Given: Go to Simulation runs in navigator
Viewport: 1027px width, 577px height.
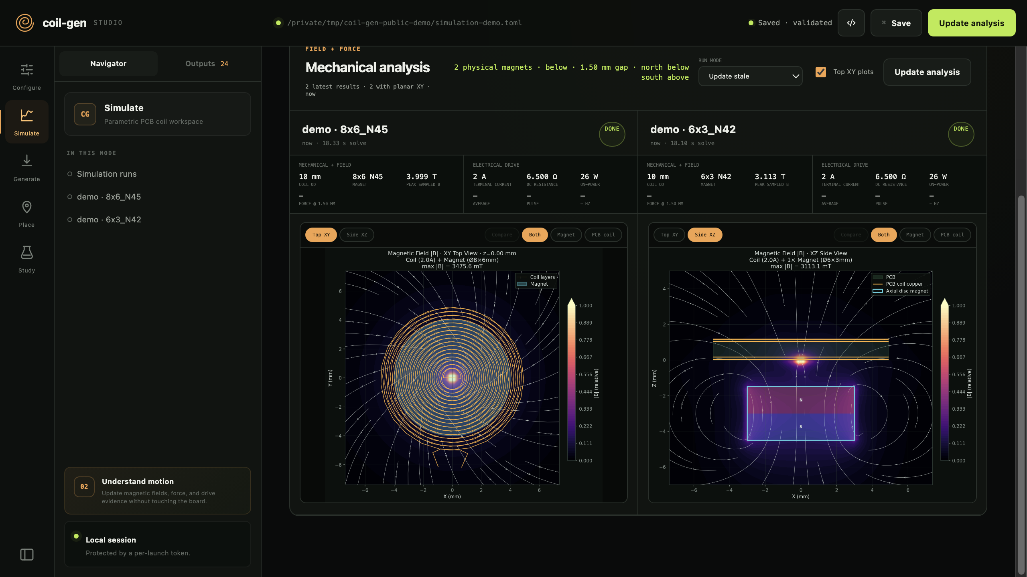Looking at the screenshot, I should click(107, 174).
